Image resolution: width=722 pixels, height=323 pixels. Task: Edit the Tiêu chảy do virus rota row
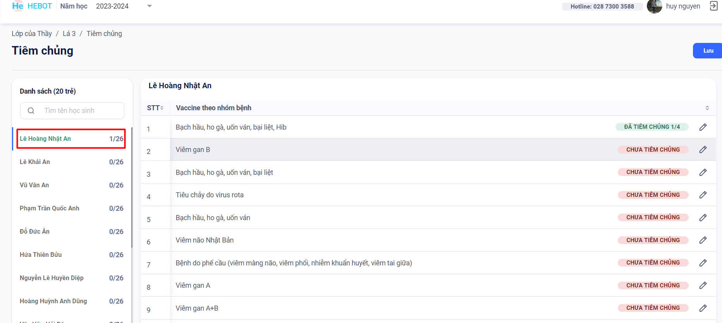703,195
